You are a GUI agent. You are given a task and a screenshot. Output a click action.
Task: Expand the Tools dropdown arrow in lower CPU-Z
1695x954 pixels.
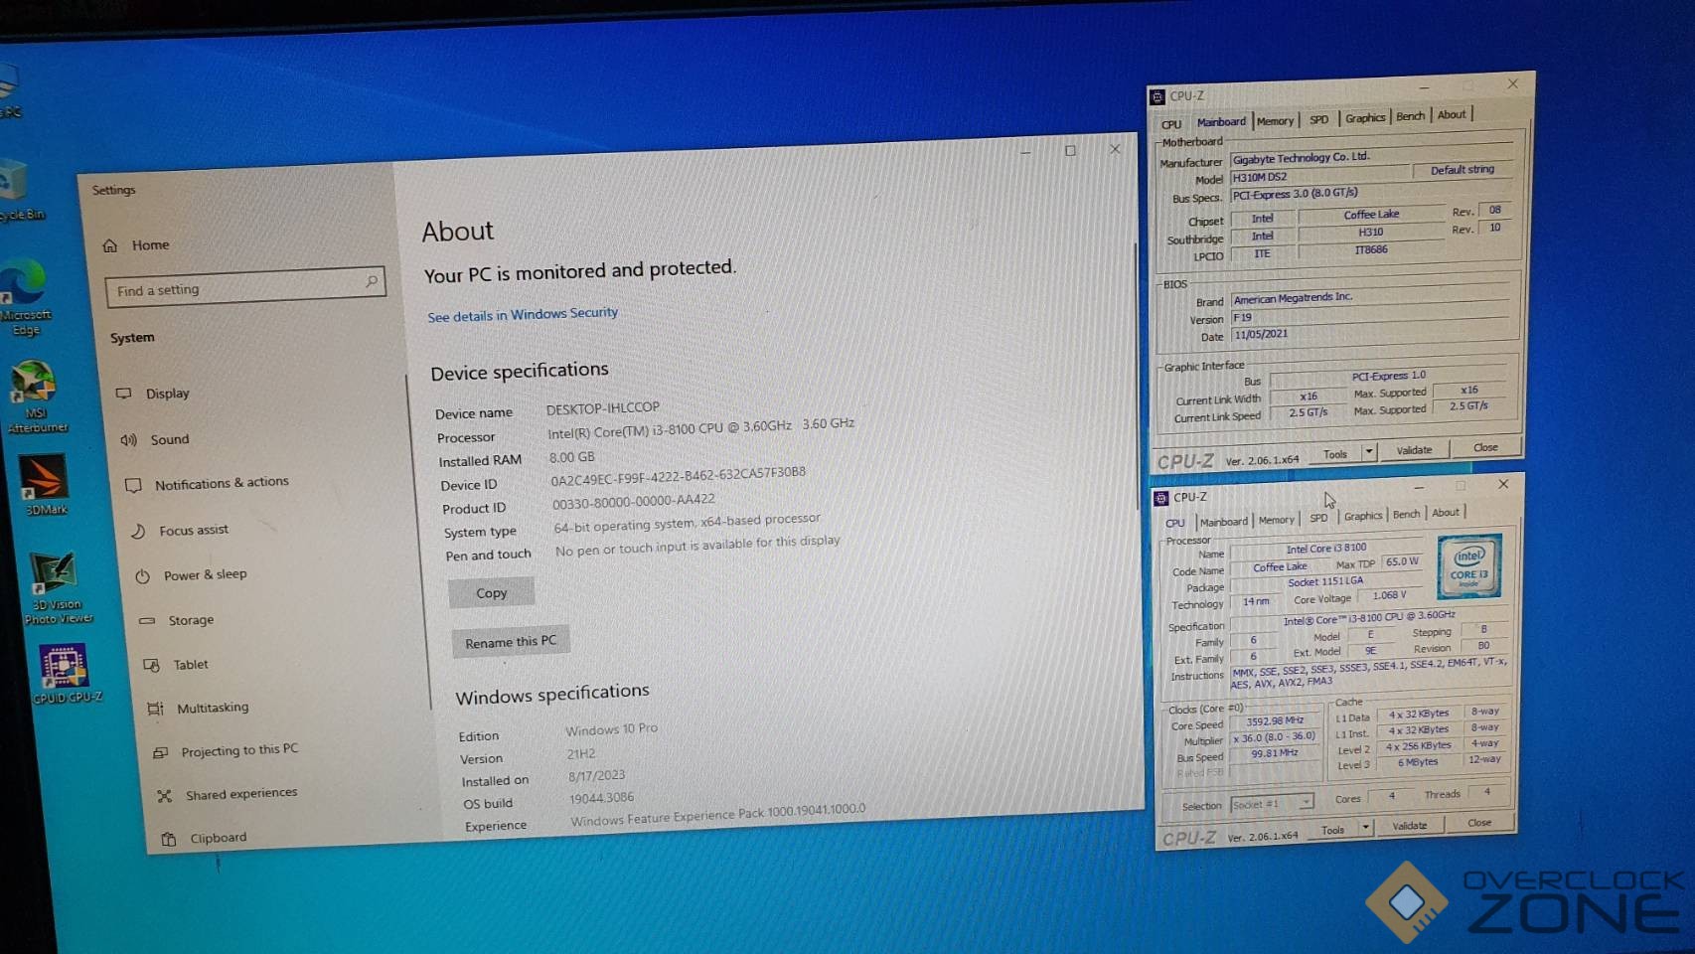coord(1366,828)
